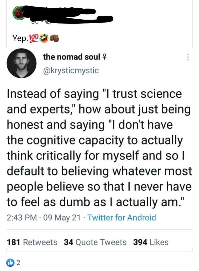Click the tweet body text
Screen dimensions: 199x271
98,148
